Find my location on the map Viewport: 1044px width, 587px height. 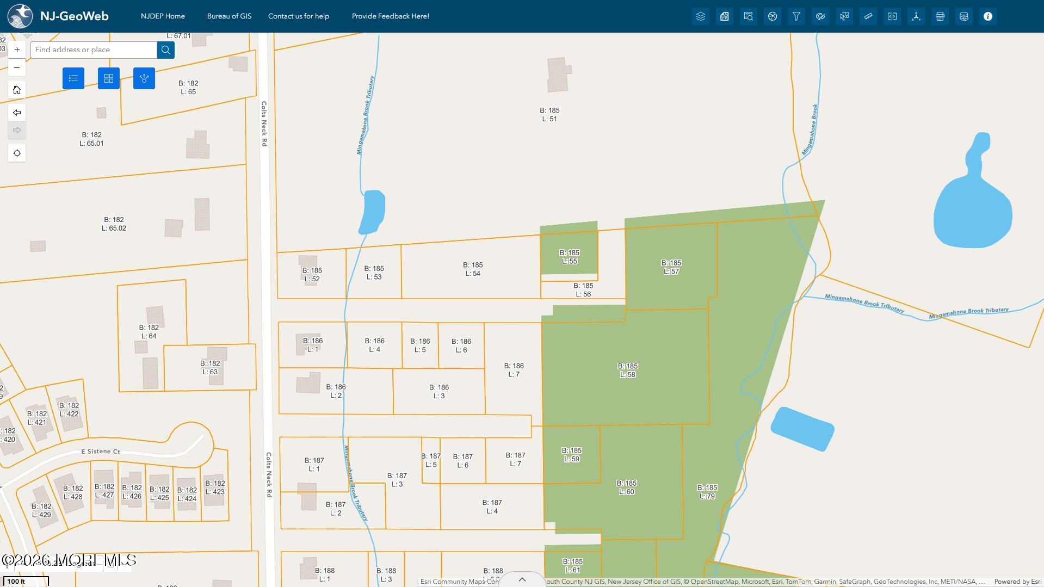[17, 153]
